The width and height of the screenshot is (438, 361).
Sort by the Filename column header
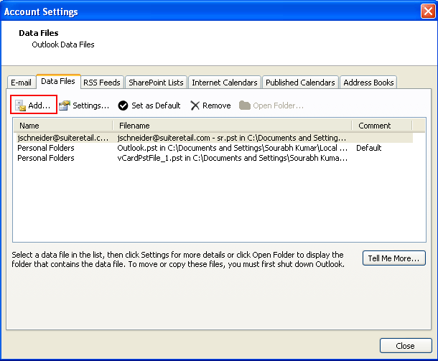pos(232,126)
